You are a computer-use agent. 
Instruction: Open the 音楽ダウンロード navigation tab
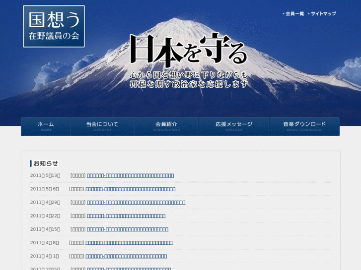(304, 126)
